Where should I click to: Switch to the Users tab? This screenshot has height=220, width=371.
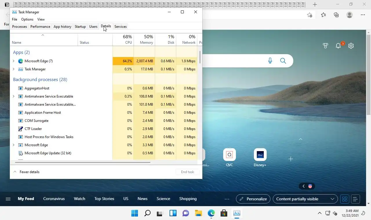(93, 27)
